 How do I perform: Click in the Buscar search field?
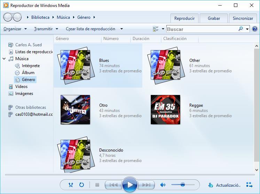point(202,29)
